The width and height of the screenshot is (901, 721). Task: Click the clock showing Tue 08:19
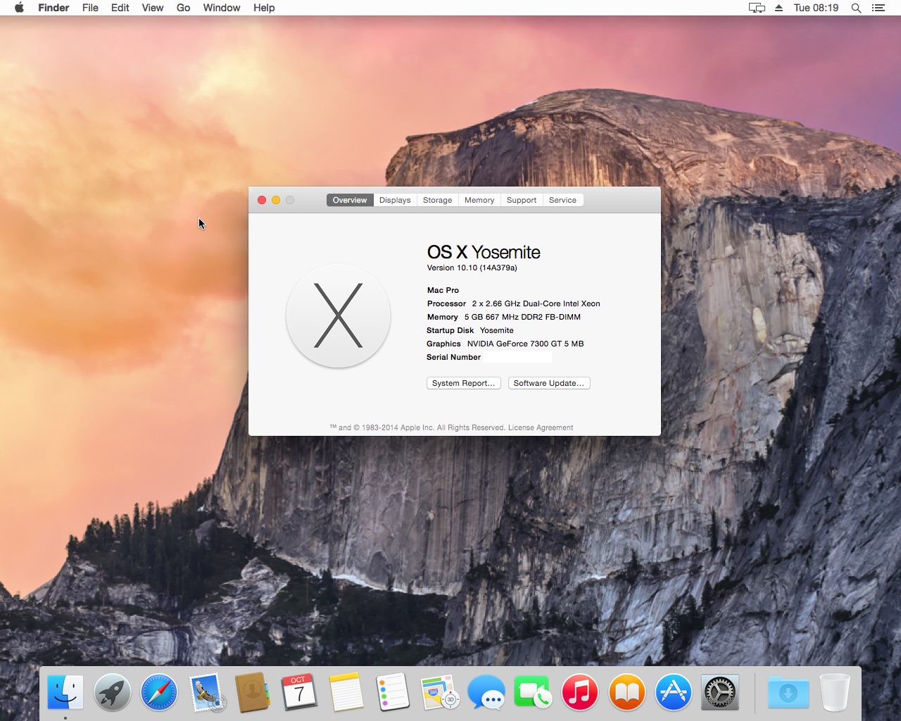pyautogui.click(x=816, y=8)
